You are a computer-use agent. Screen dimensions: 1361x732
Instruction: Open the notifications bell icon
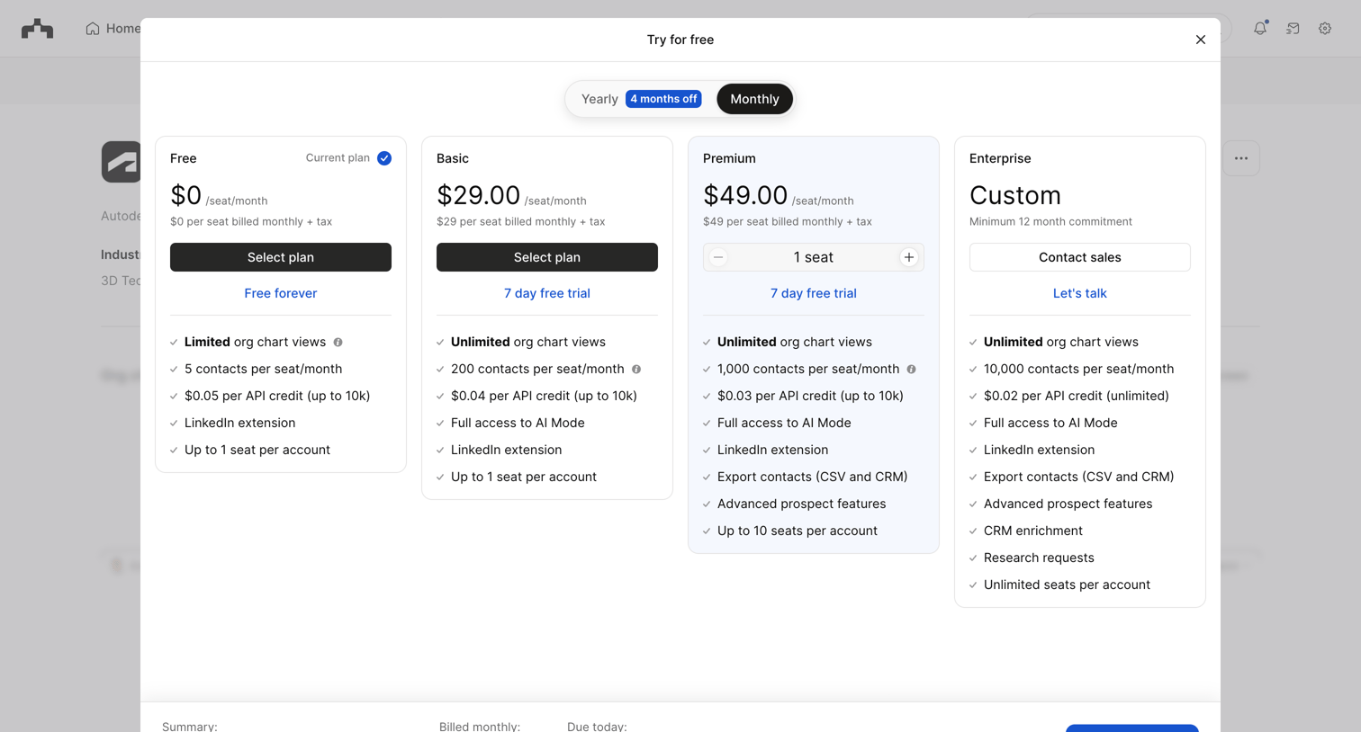click(1260, 29)
